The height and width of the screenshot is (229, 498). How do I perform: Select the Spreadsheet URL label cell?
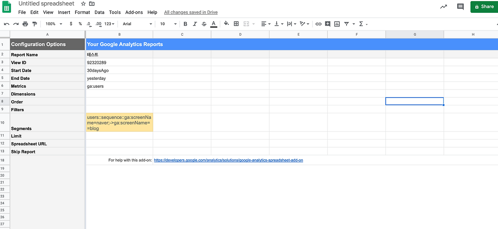tap(47, 144)
